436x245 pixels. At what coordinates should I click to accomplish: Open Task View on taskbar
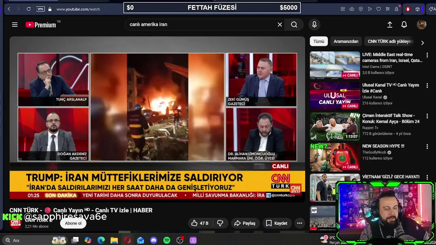(x=75, y=240)
